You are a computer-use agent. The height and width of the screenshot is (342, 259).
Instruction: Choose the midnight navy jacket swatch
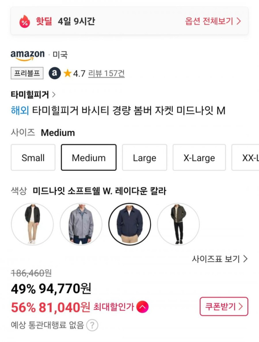tap(130, 224)
